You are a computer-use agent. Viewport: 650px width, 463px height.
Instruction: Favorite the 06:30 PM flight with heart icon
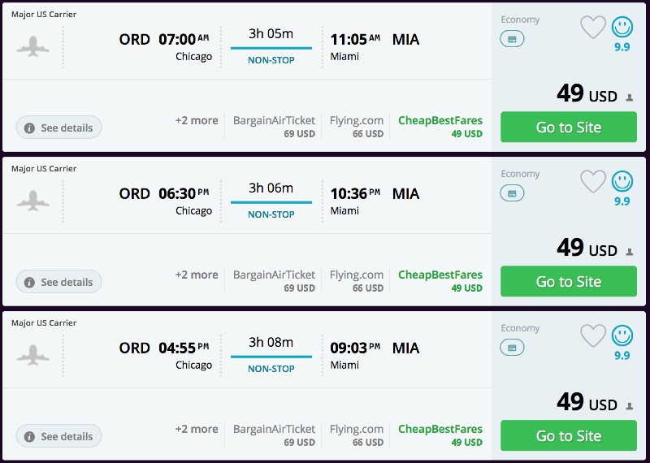pyautogui.click(x=593, y=182)
